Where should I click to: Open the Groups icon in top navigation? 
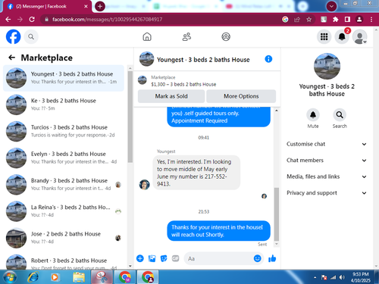(x=226, y=36)
